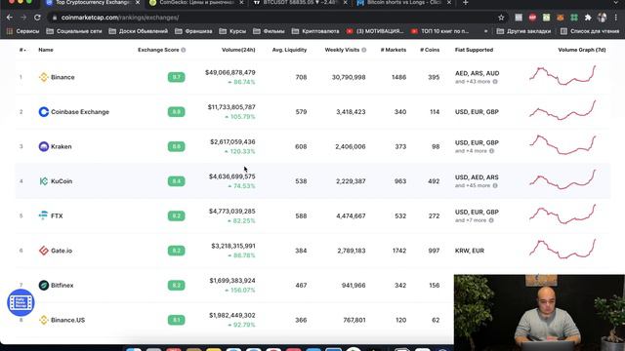Click the KuCoin logo icon
This screenshot has height=351, width=625.
43,181
